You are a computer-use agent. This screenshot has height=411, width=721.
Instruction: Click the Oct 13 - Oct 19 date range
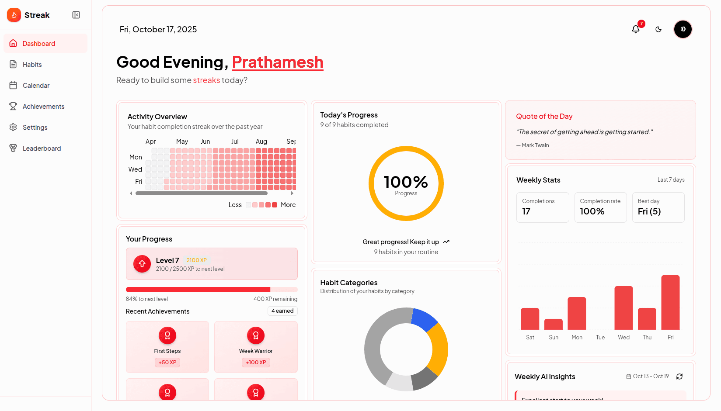[648, 376]
